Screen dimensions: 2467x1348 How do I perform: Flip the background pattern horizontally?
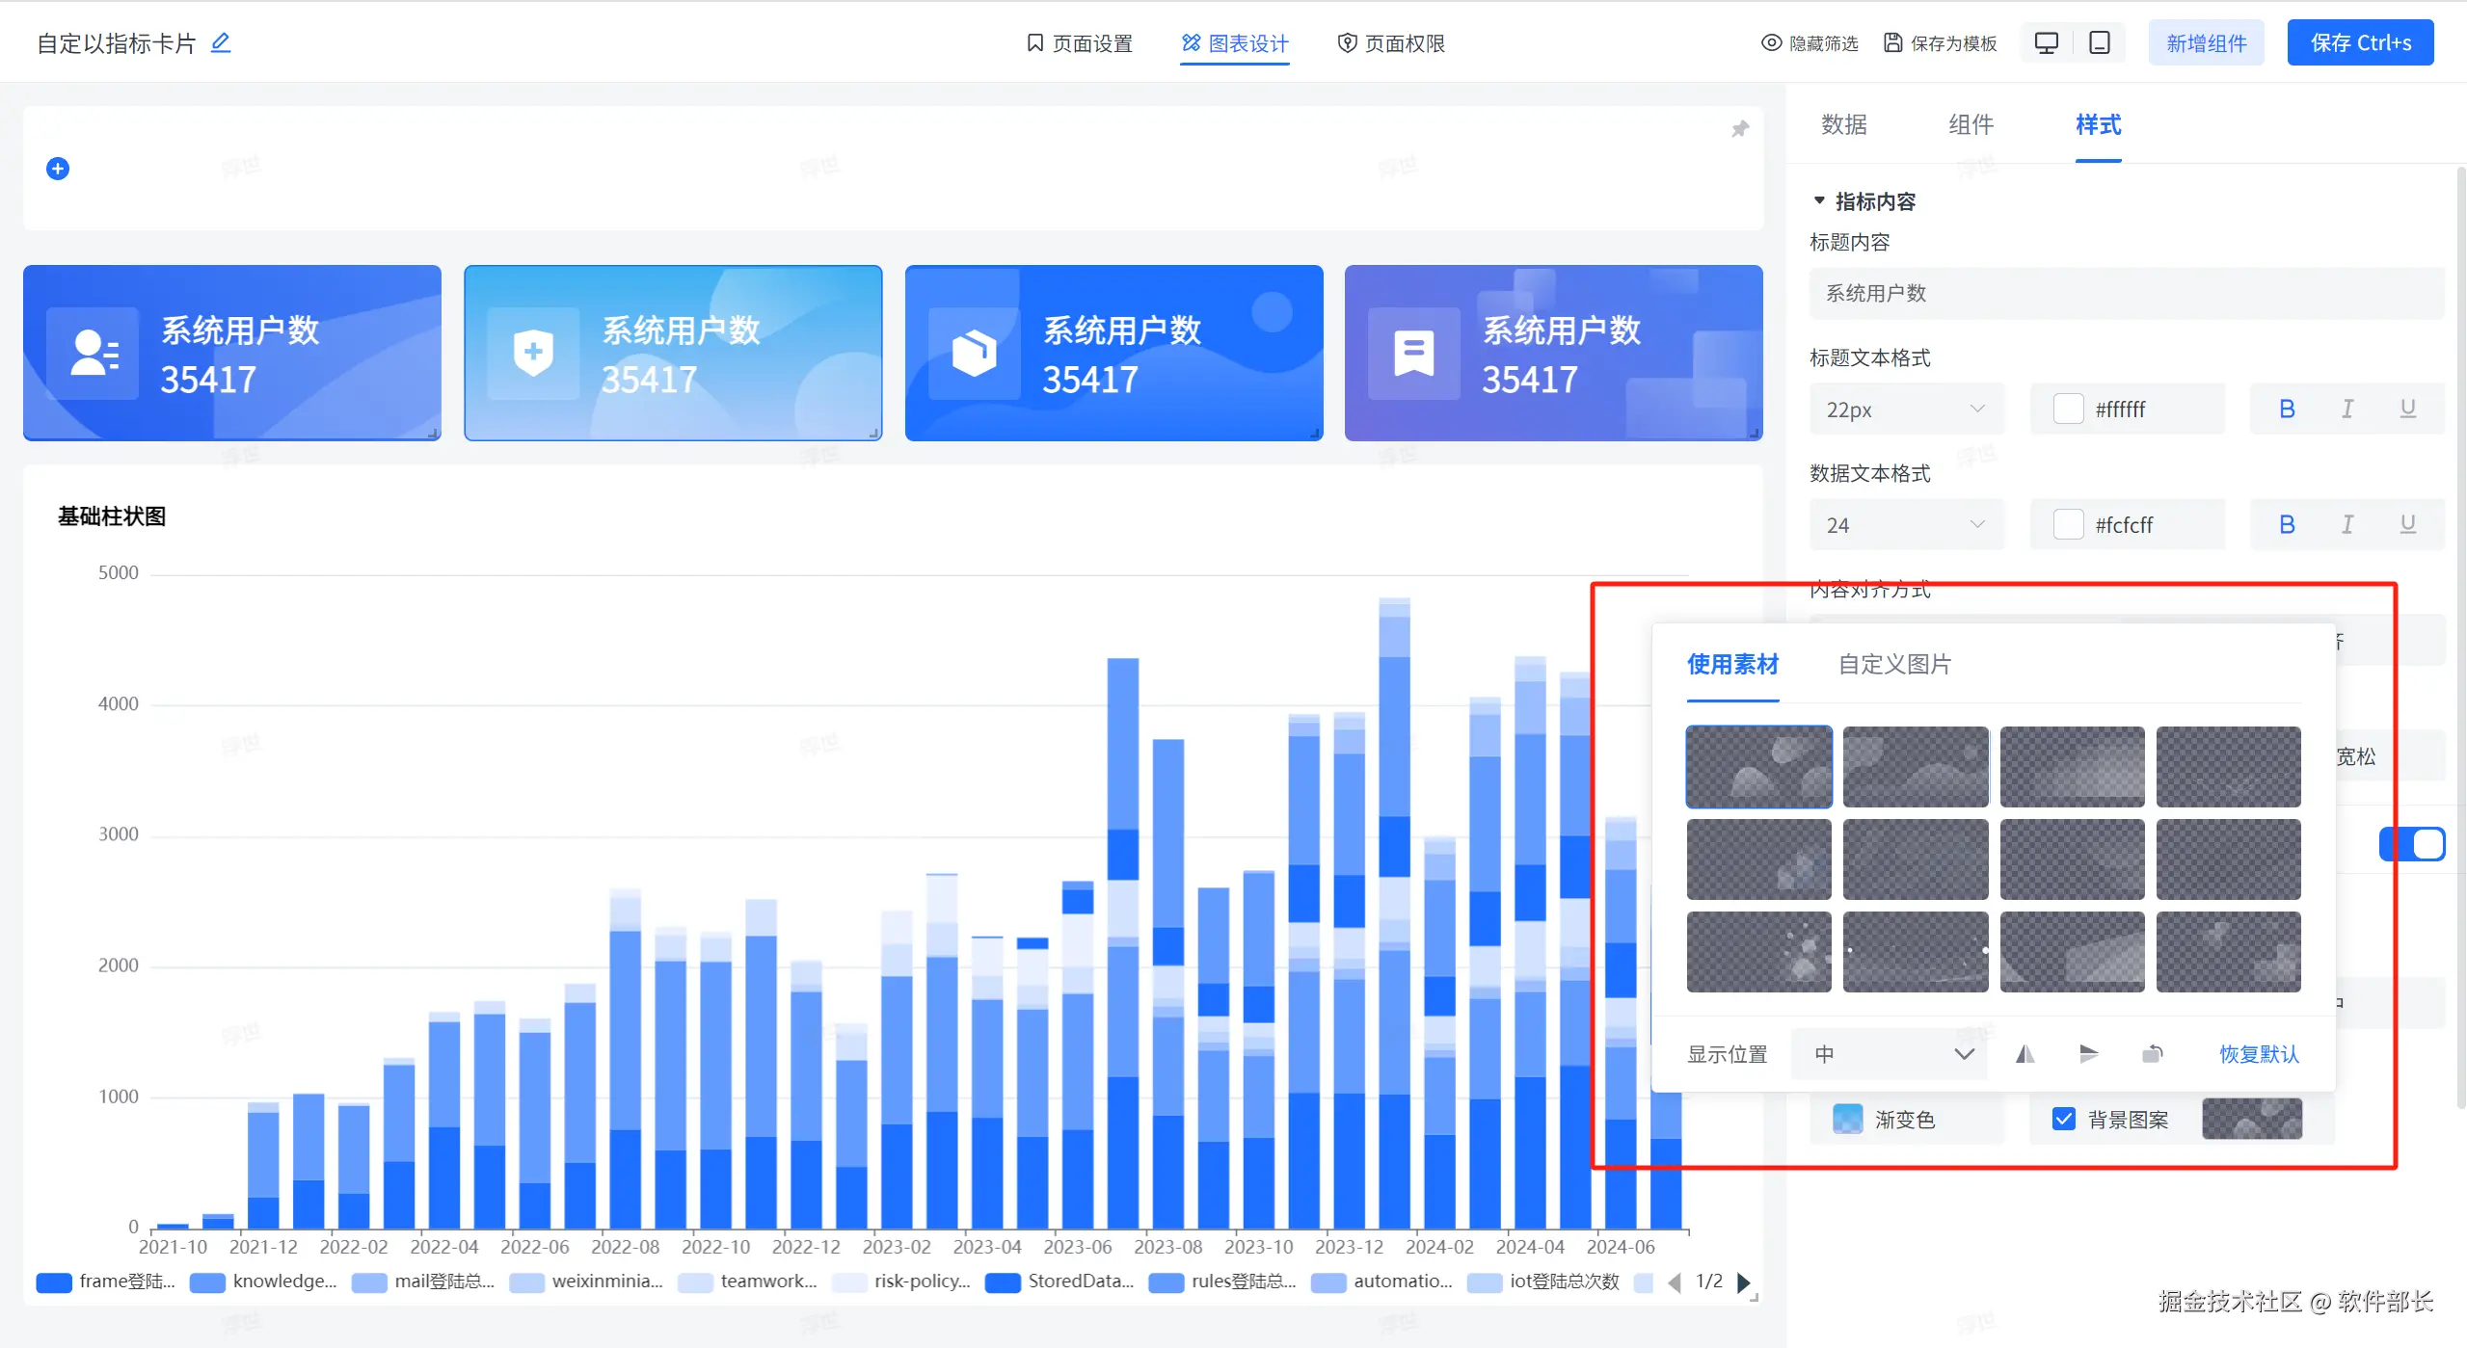coord(2025,1054)
